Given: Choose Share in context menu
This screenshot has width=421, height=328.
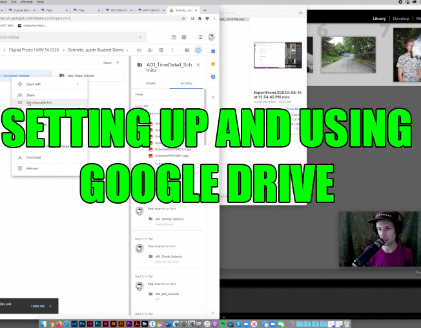Looking at the screenshot, I should pyautogui.click(x=50, y=95).
